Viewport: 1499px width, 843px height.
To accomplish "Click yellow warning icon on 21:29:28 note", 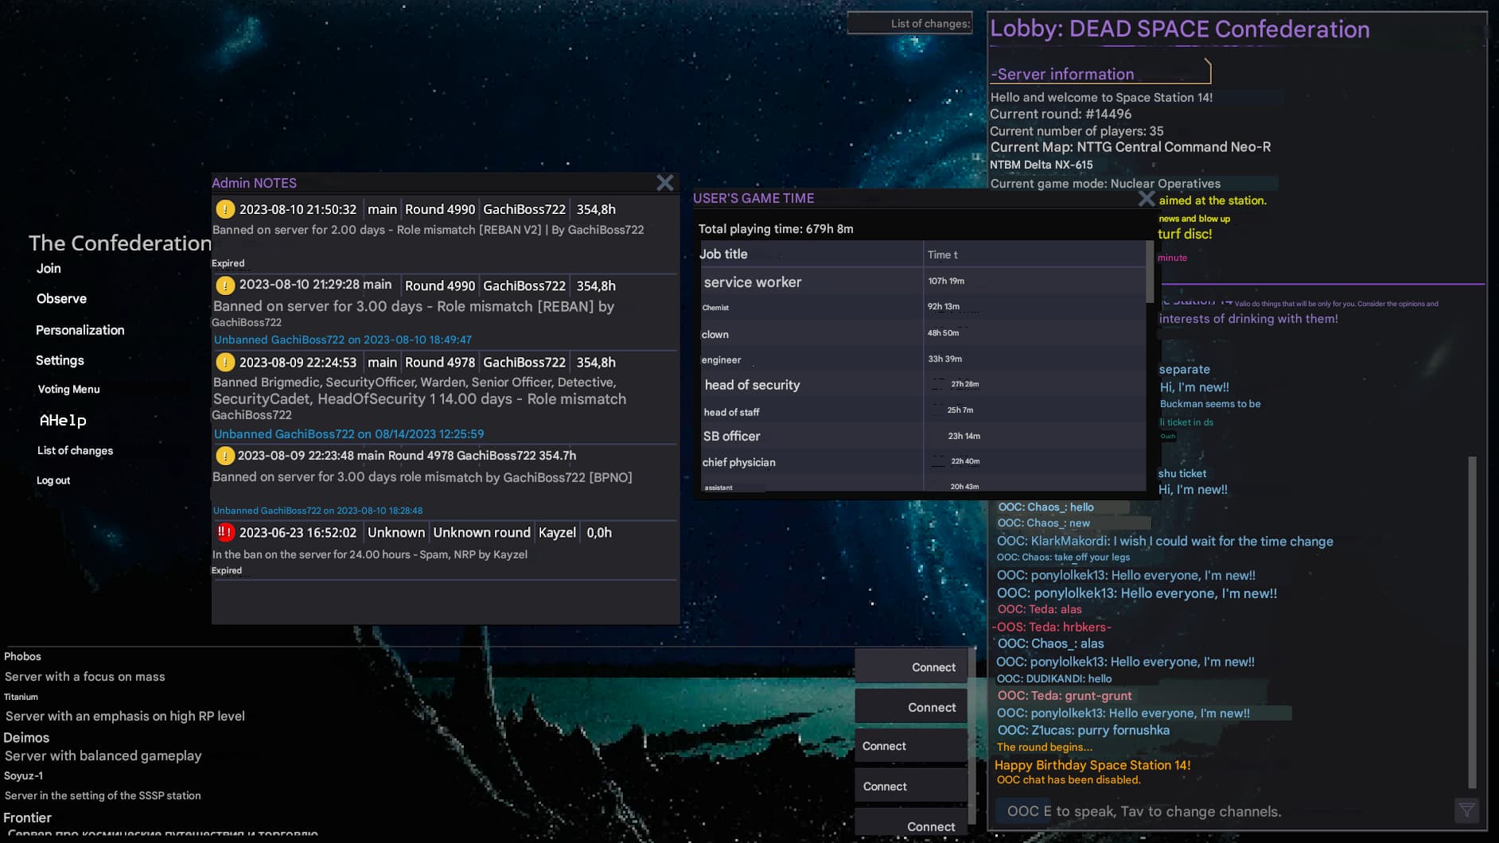I will 225,285.
